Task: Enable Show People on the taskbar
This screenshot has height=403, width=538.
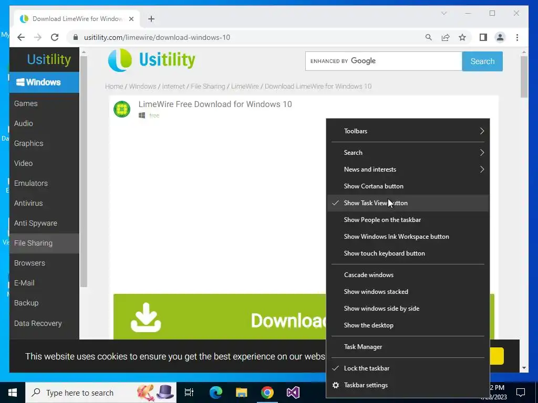Action: (x=408, y=220)
